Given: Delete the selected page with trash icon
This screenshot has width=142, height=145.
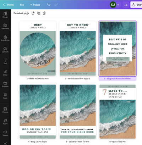Looking at the screenshot, I should [44, 13].
